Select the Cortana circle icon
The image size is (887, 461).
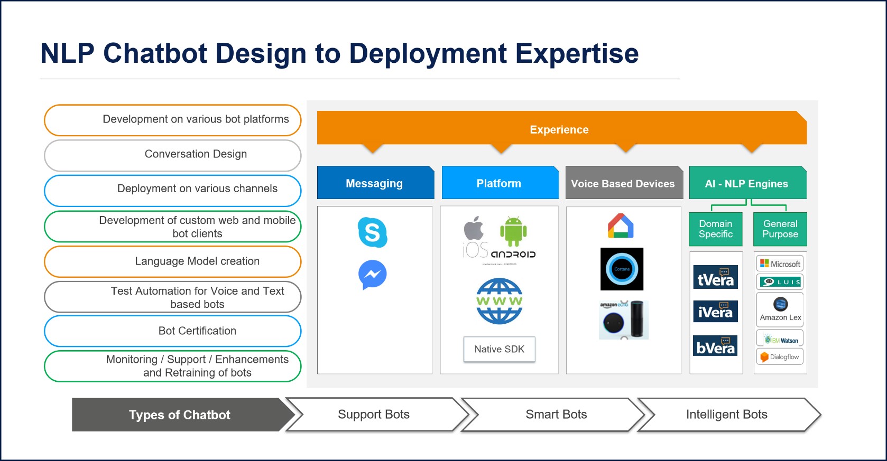(x=622, y=269)
